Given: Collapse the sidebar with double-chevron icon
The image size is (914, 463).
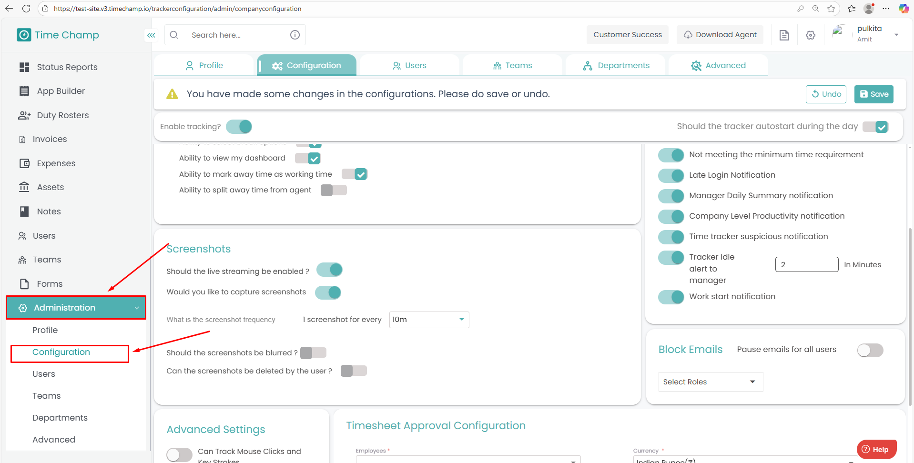Looking at the screenshot, I should coord(151,35).
